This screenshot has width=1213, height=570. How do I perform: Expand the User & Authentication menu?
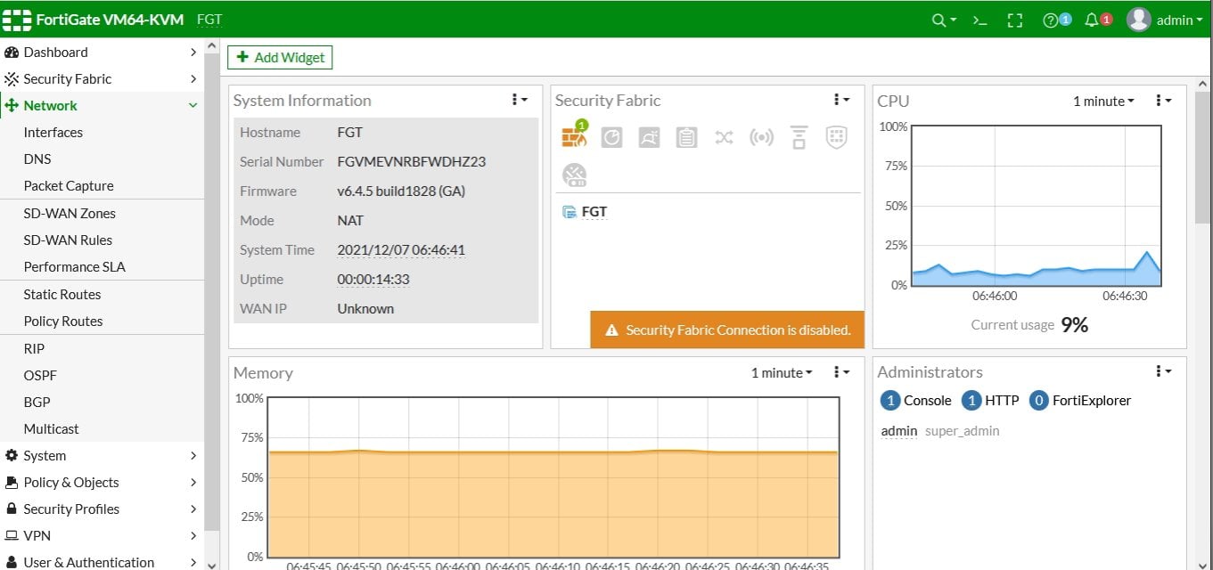(x=193, y=563)
